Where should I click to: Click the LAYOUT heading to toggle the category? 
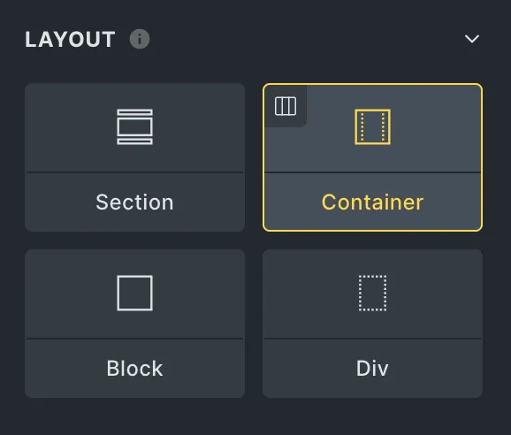click(70, 39)
